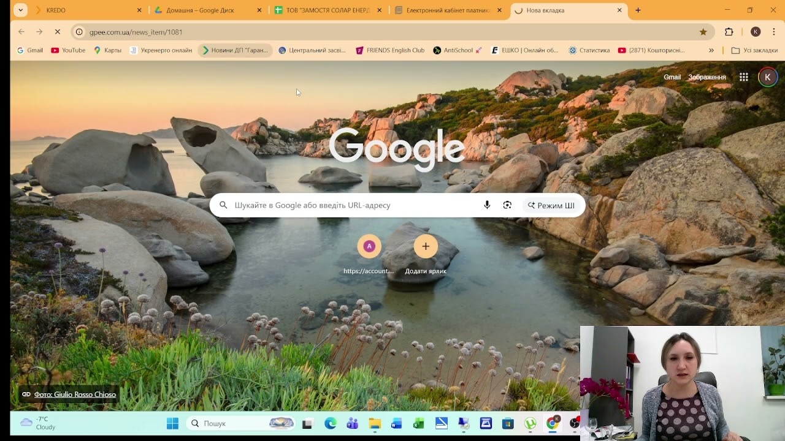The height and width of the screenshot is (441, 785).
Task: Open the Chrome extensions puzzle icon
Action: coord(729,32)
